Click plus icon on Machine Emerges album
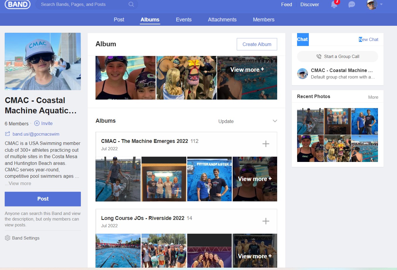 (x=266, y=144)
